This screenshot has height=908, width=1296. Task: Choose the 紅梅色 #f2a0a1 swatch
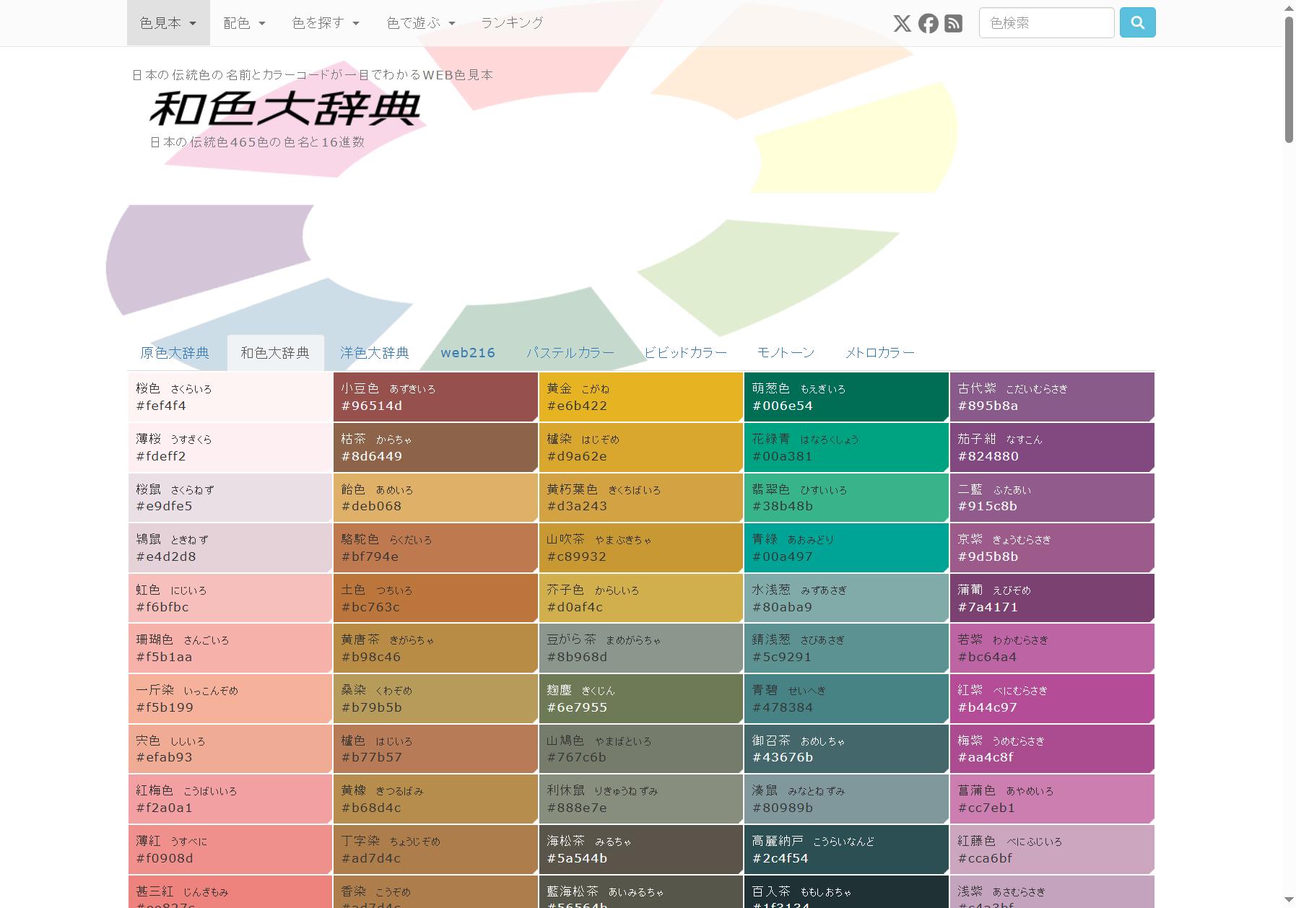pyautogui.click(x=230, y=799)
